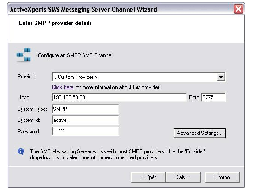
Task: Focus the Password input field
Action: click(x=85, y=132)
